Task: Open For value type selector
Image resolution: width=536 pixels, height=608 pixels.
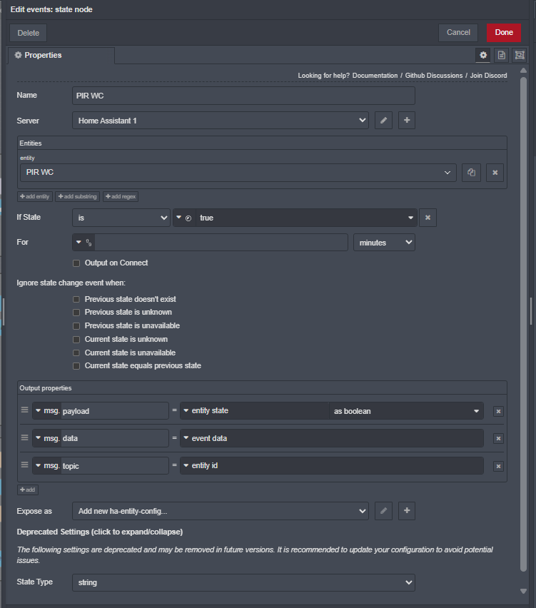Action: coord(84,243)
